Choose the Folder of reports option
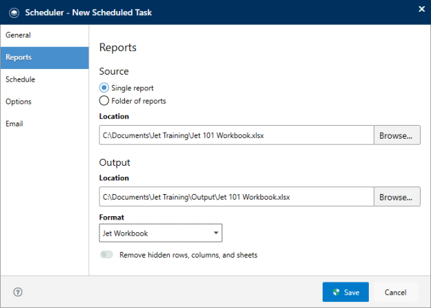 pos(104,101)
